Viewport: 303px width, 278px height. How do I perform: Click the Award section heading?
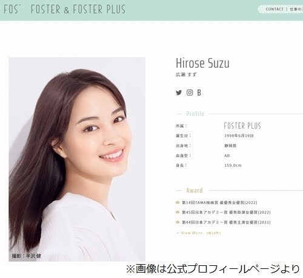click(195, 190)
